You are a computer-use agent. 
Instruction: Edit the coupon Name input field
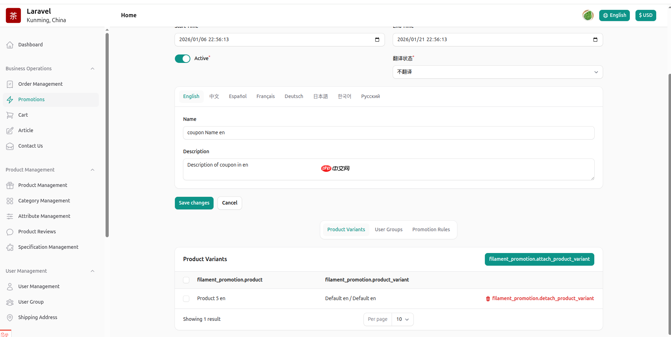click(388, 132)
